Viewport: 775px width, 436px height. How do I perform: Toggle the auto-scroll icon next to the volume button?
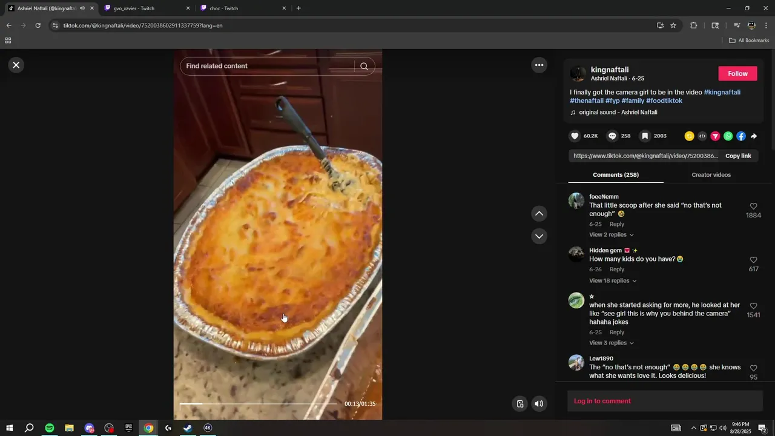pyautogui.click(x=519, y=404)
